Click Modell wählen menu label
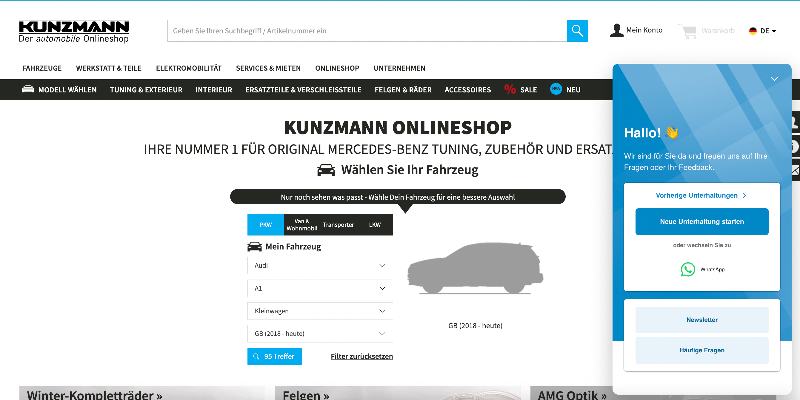Screen dimensions: 800x400 pos(67,90)
